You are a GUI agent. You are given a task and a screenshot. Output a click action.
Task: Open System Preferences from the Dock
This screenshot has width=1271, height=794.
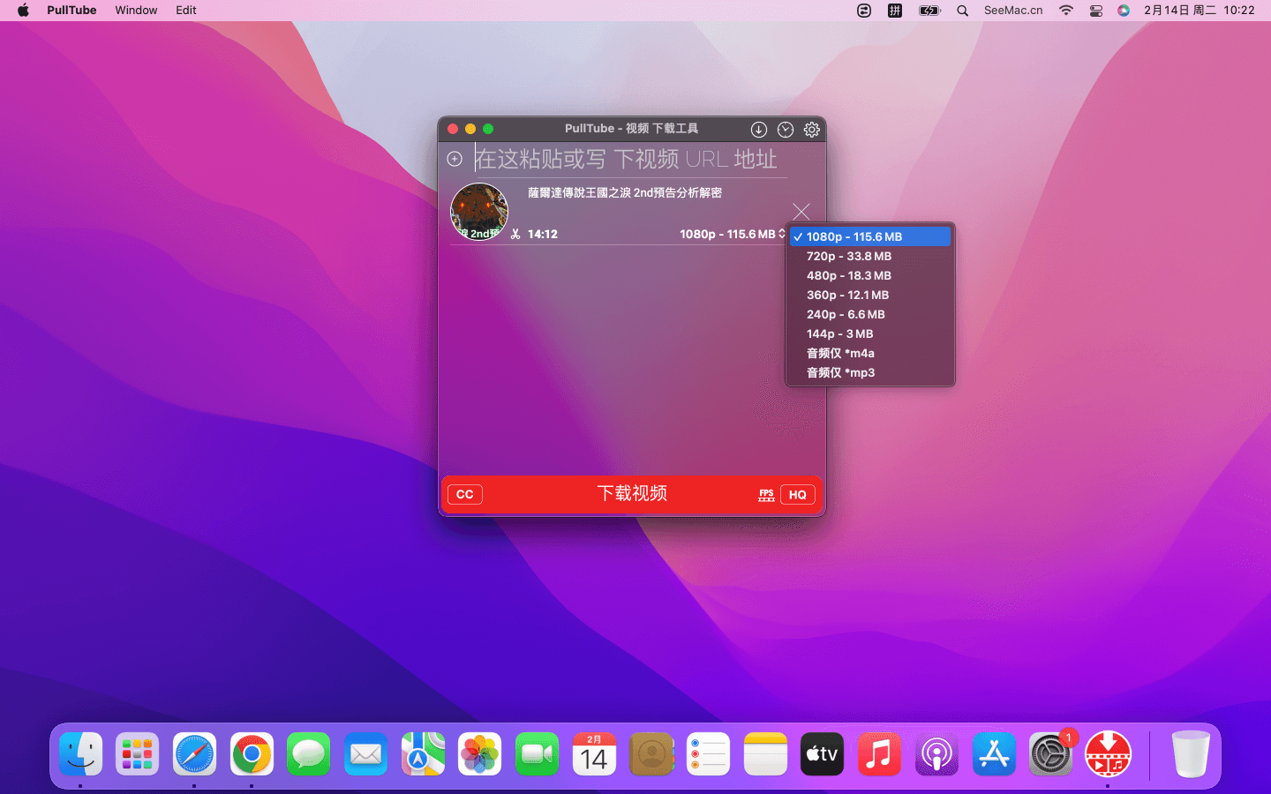1050,754
